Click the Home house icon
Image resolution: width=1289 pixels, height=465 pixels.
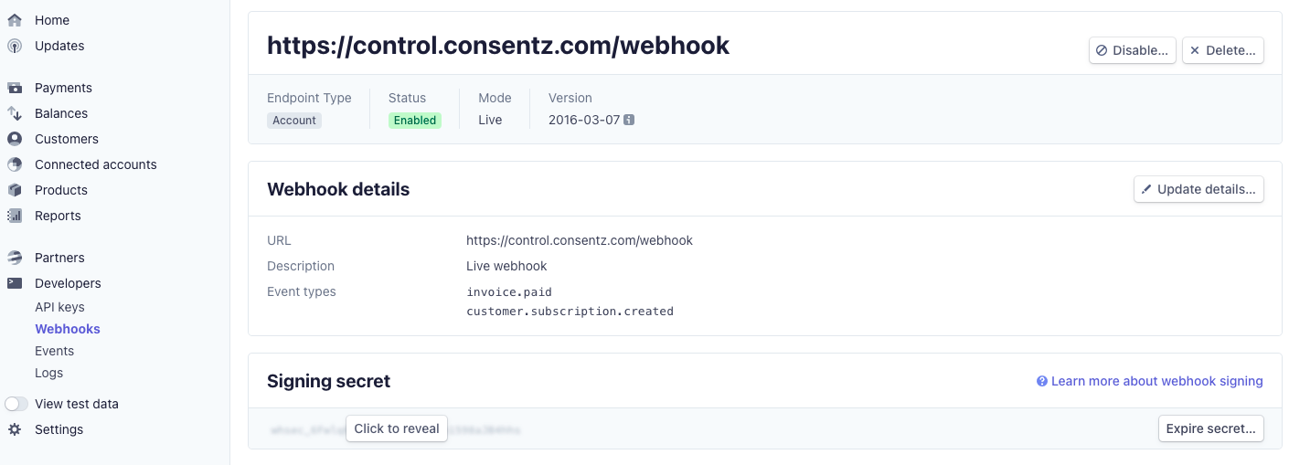point(15,20)
